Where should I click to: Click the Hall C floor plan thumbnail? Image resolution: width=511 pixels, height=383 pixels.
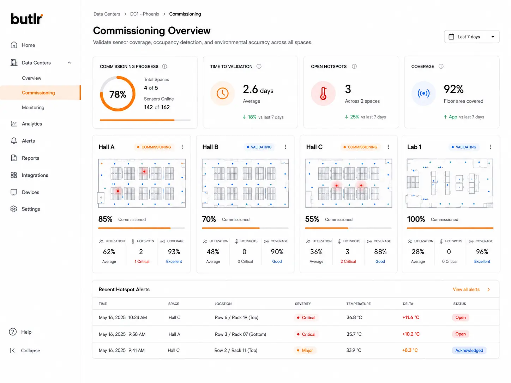point(349,183)
